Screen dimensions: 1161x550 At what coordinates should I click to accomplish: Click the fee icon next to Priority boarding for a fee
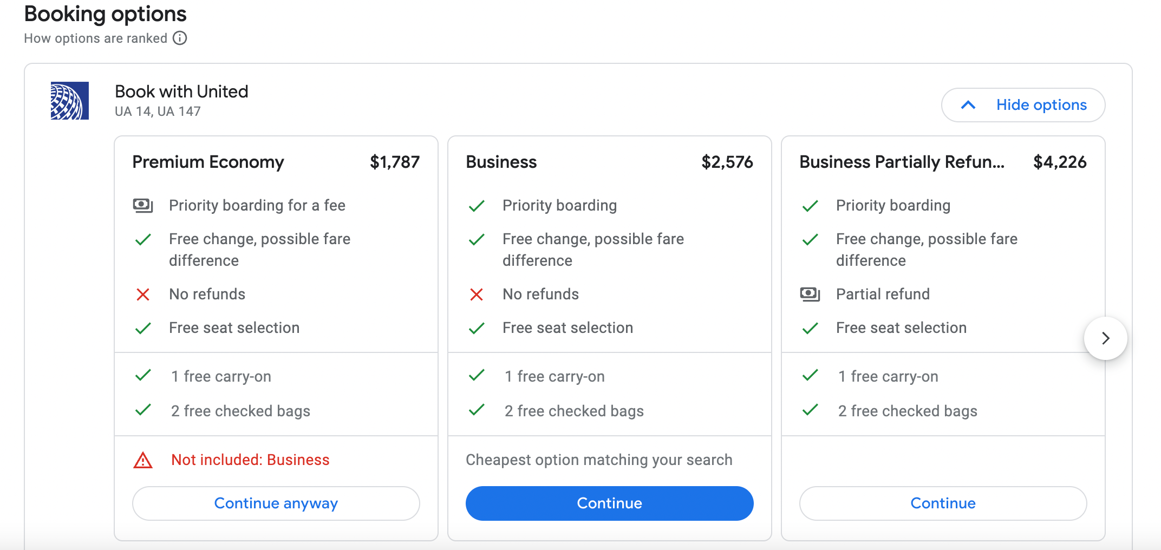143,206
